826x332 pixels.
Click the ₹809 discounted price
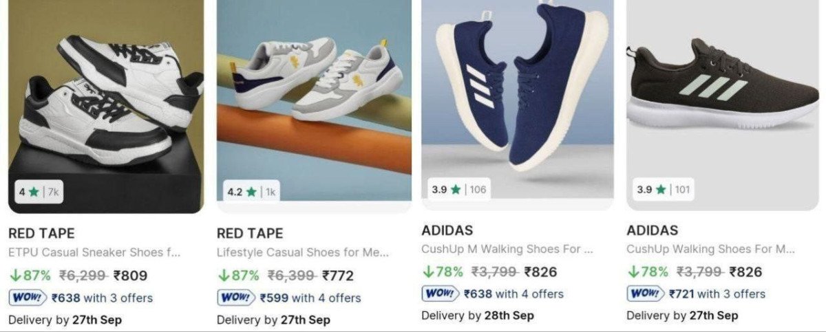pyautogui.click(x=131, y=276)
